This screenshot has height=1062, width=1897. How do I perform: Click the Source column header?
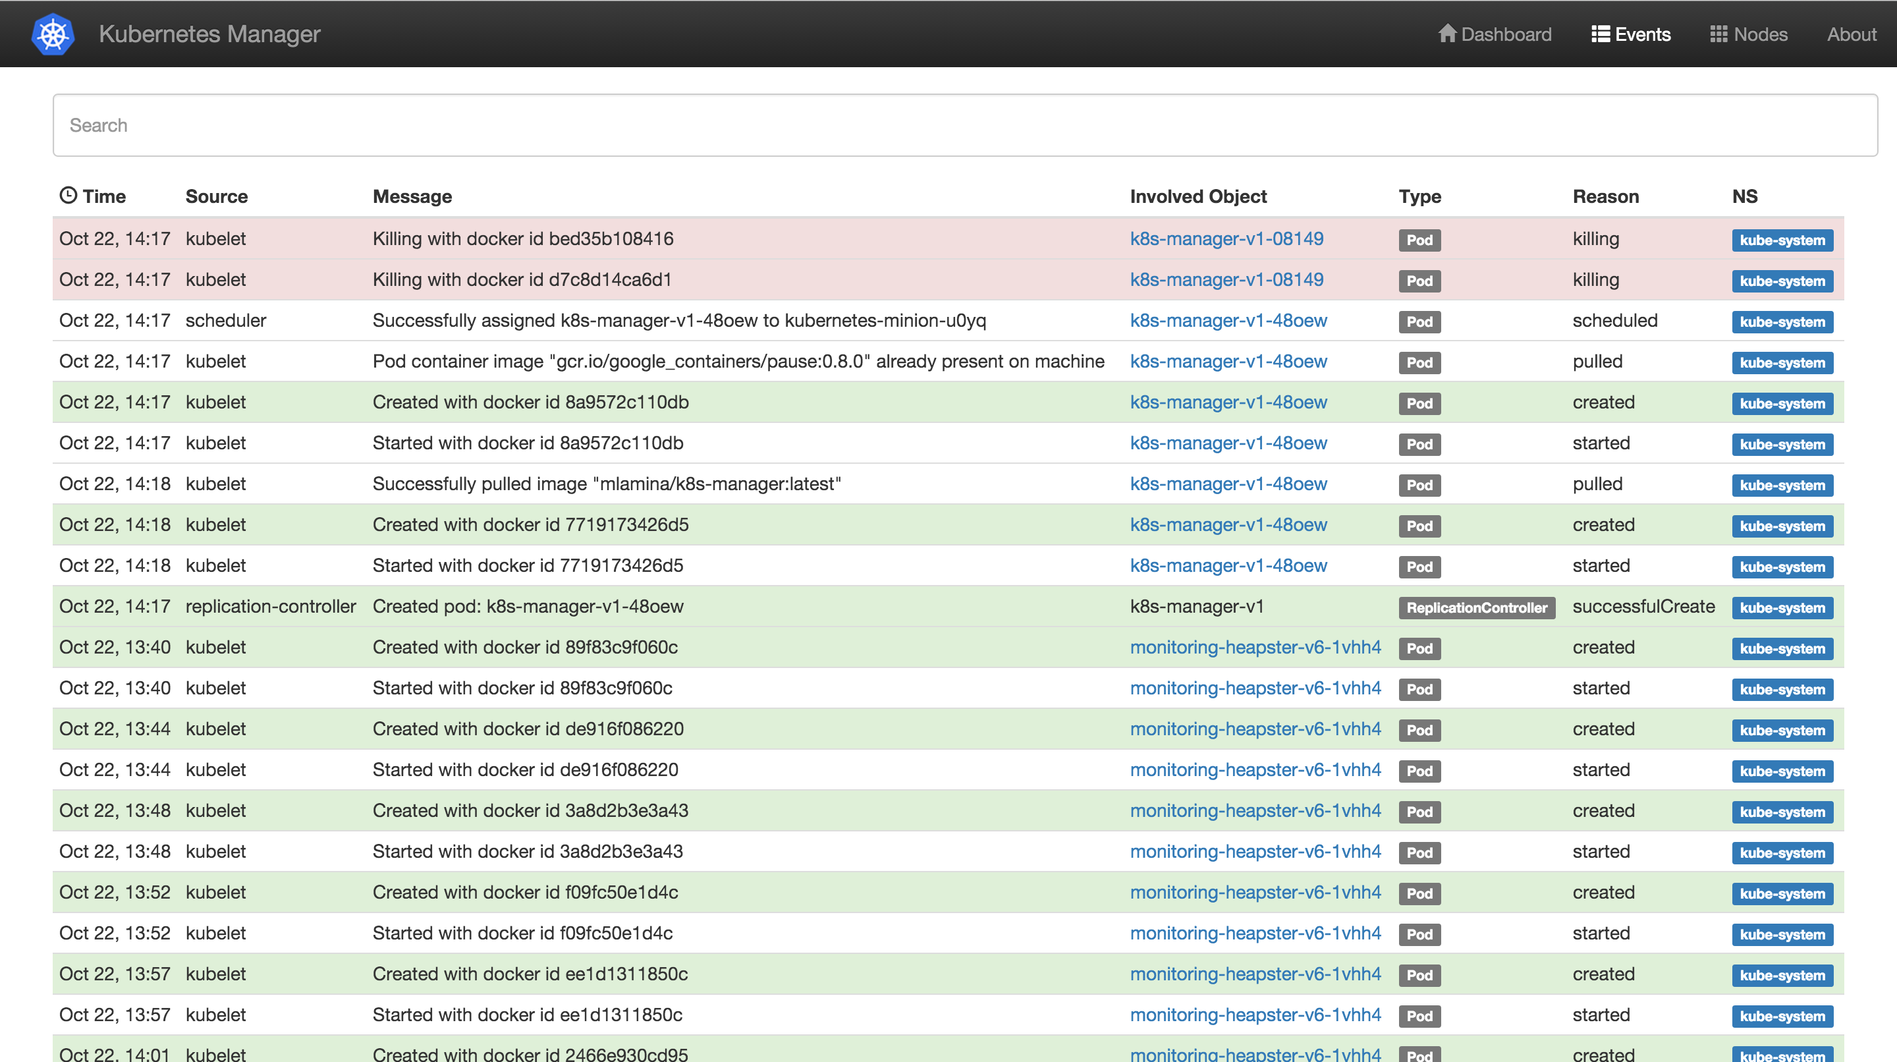[x=216, y=196]
